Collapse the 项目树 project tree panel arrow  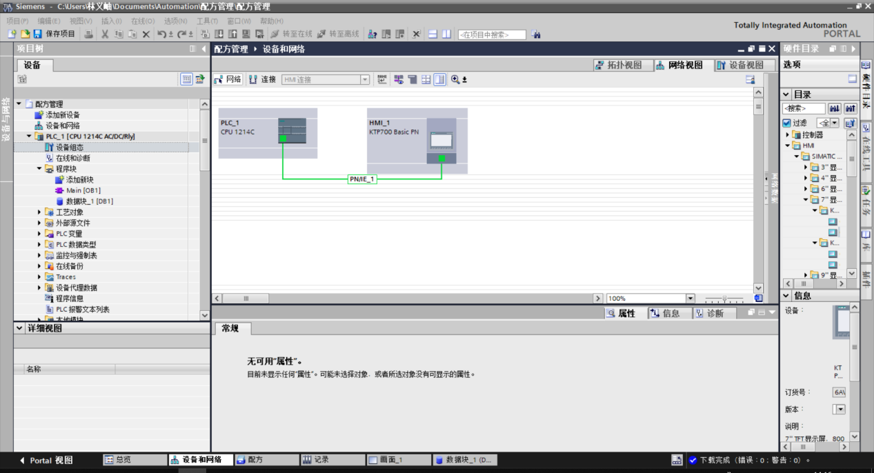click(x=203, y=49)
